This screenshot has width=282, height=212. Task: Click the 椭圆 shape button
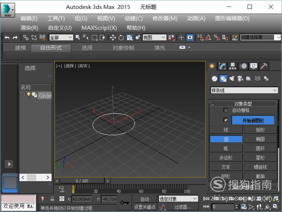(260, 139)
